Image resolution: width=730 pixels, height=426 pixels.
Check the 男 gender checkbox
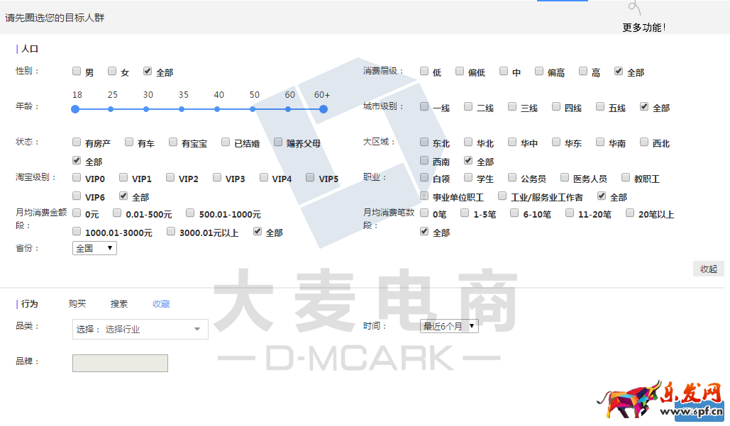pyautogui.click(x=77, y=71)
